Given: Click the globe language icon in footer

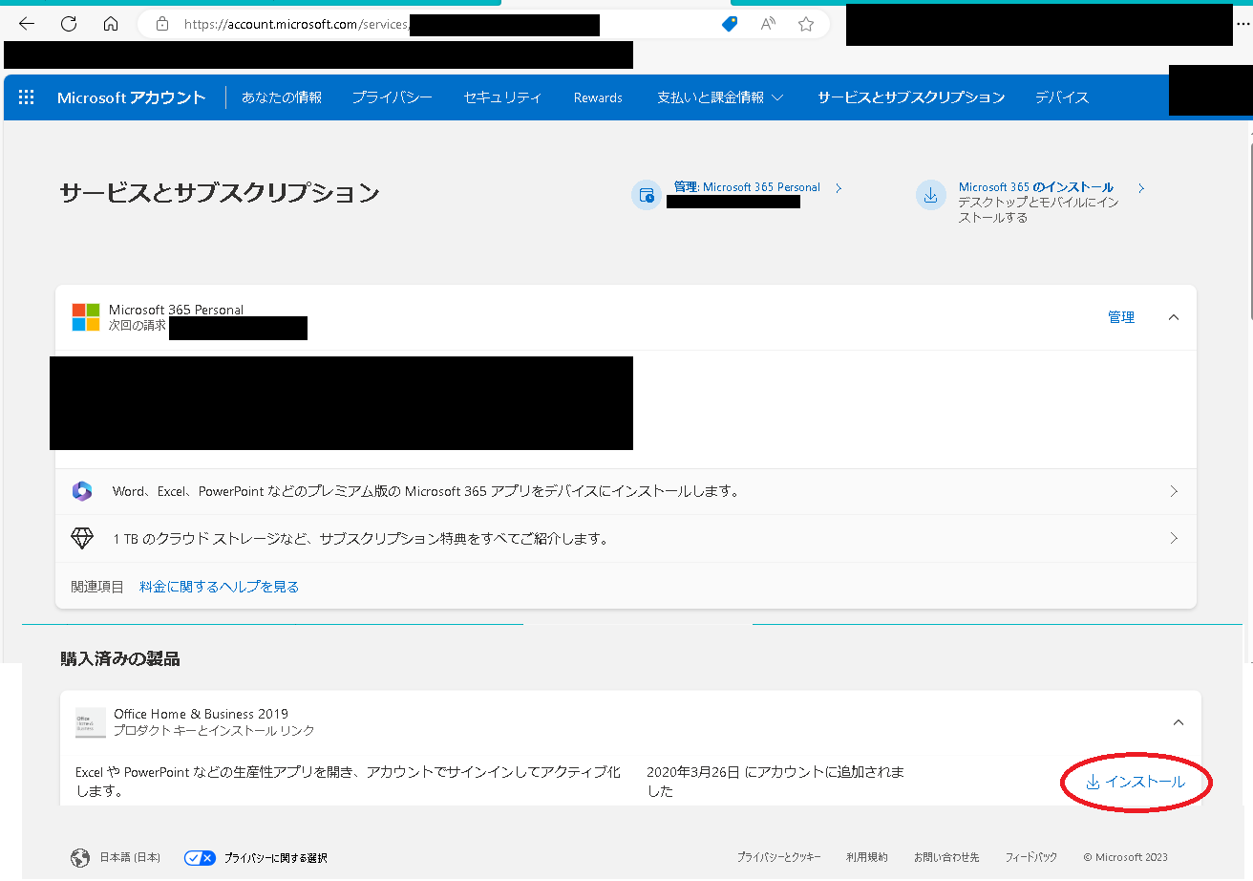Looking at the screenshot, I should tap(80, 858).
